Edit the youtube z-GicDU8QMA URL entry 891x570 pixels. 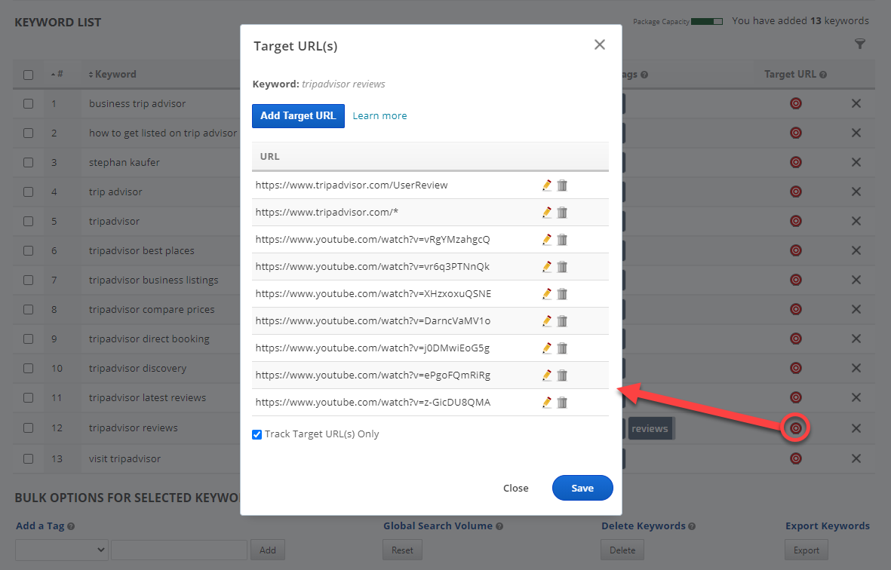coord(547,403)
